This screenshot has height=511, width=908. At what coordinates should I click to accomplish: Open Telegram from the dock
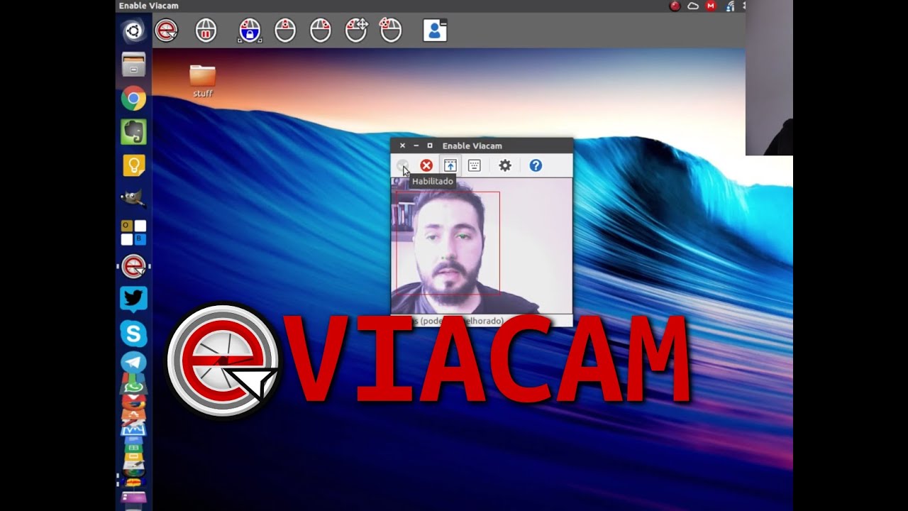click(x=133, y=362)
